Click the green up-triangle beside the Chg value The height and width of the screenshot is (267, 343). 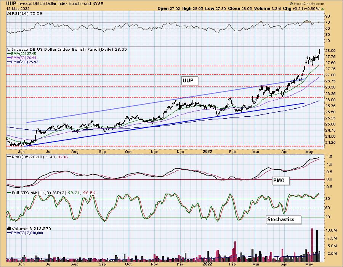tap(323, 8)
